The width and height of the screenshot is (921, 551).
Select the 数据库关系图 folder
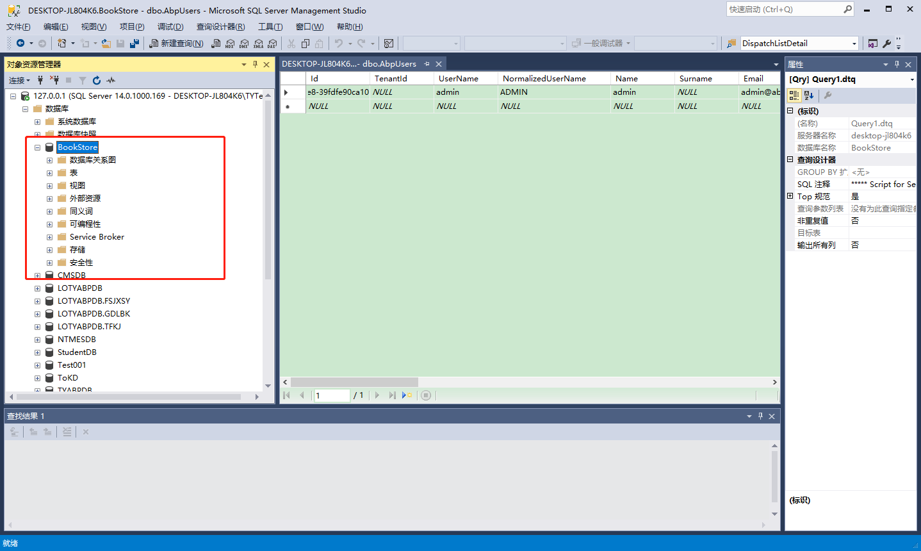point(93,160)
